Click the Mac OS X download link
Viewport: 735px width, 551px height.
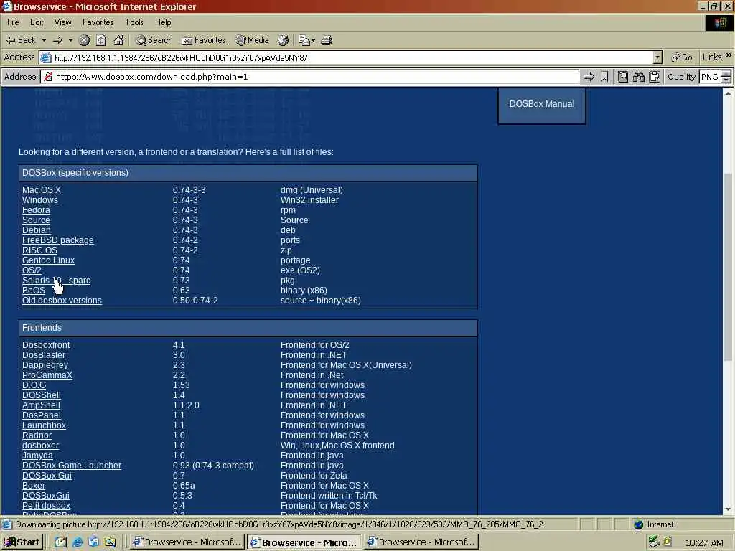point(41,190)
